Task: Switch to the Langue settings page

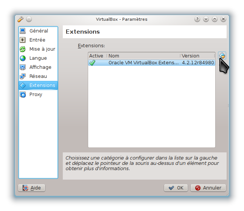Action: pyautogui.click(x=38, y=58)
